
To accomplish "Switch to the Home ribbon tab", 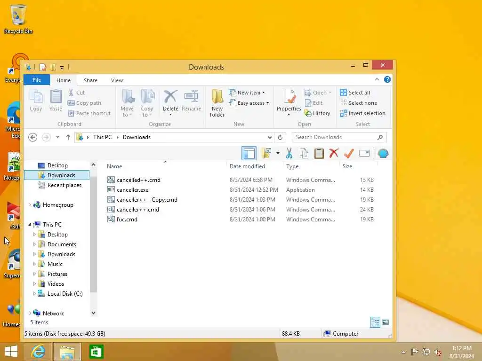I will click(x=64, y=80).
